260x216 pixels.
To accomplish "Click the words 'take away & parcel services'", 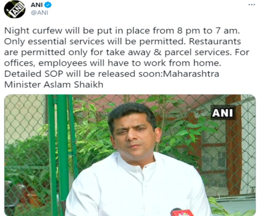I will click(168, 52).
